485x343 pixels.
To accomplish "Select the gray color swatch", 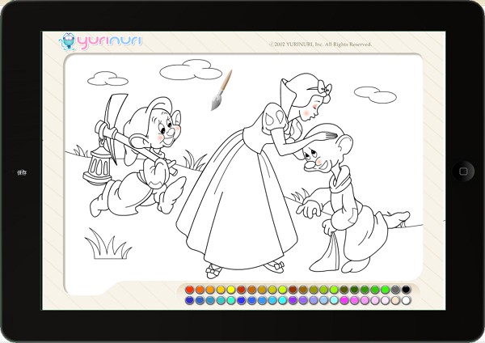I will point(395,290).
